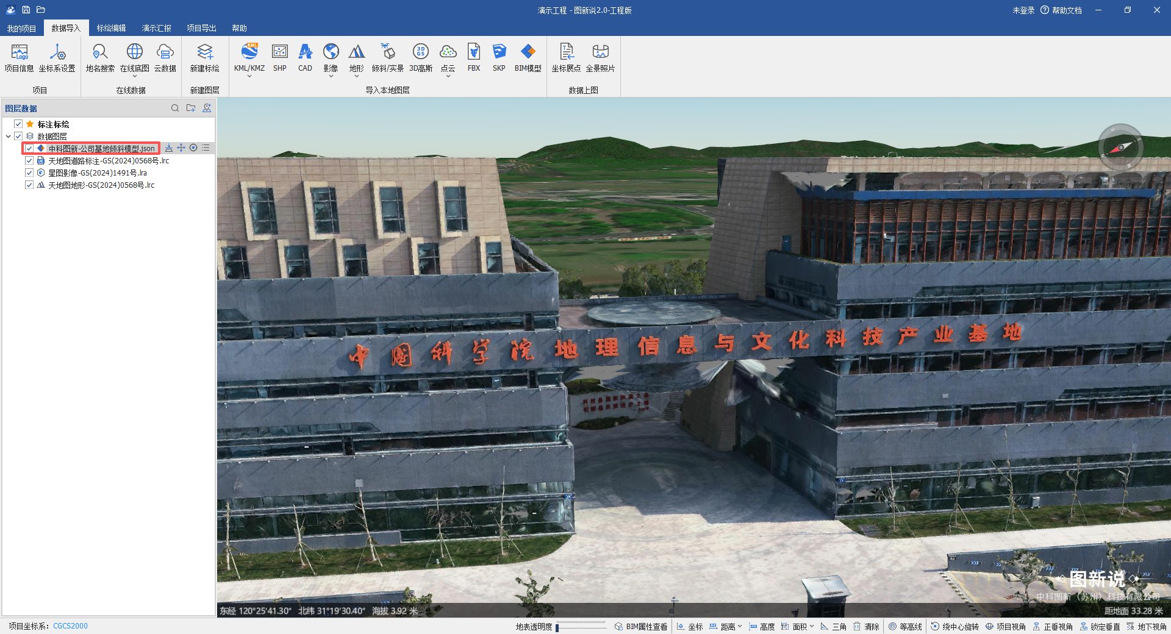Switch to 项目视角 project view
This screenshot has height=634, width=1171.
1006,627
